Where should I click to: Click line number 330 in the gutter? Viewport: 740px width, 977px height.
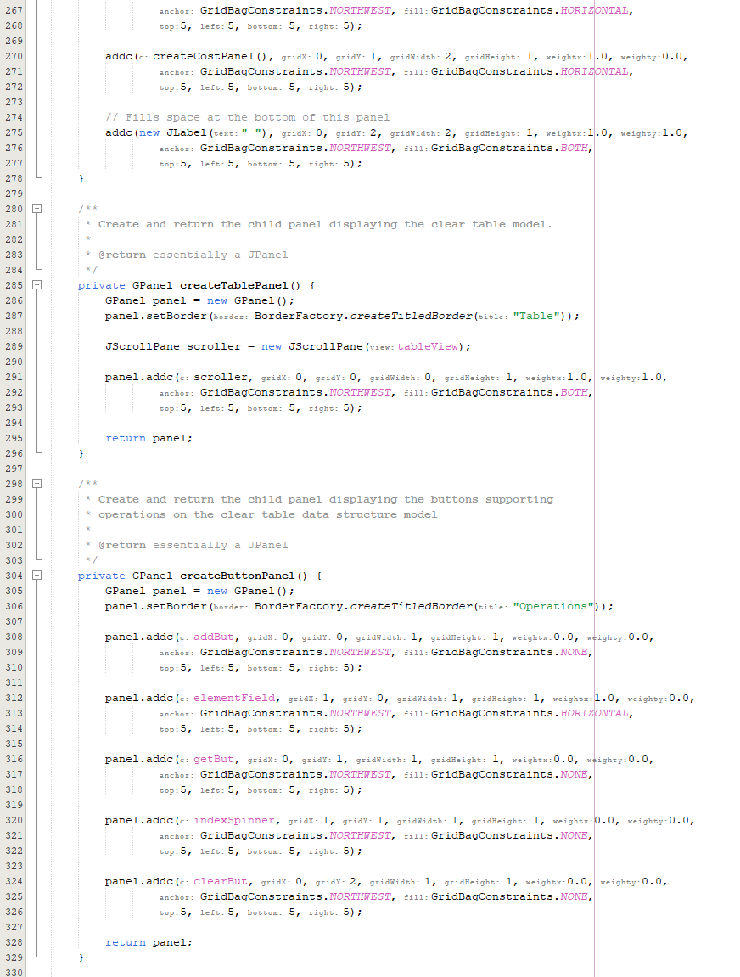(13, 973)
